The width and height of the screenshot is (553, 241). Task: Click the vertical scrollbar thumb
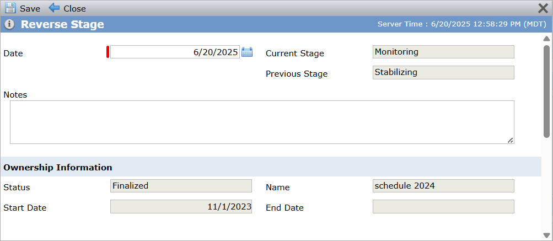(546, 91)
